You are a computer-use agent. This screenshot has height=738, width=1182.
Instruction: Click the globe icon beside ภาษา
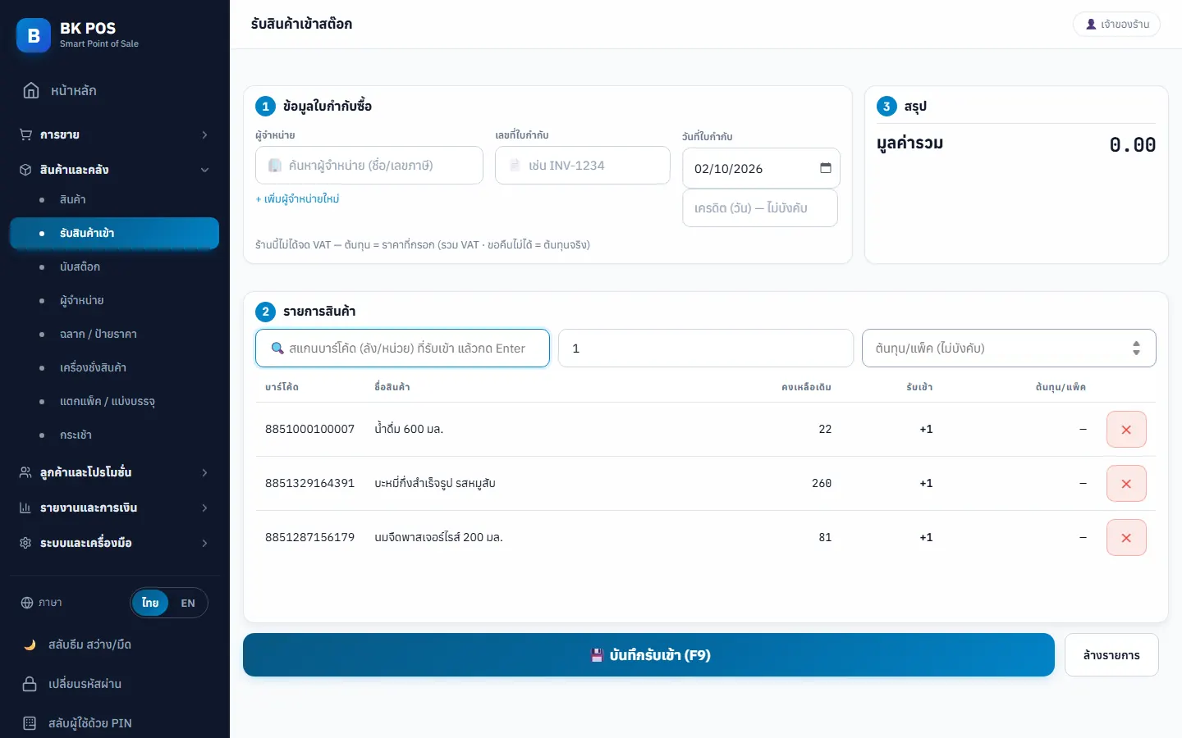click(x=27, y=603)
